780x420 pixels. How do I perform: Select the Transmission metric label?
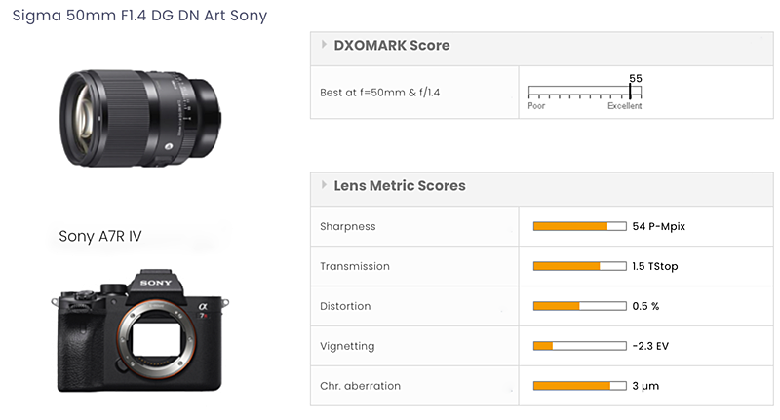coord(355,266)
